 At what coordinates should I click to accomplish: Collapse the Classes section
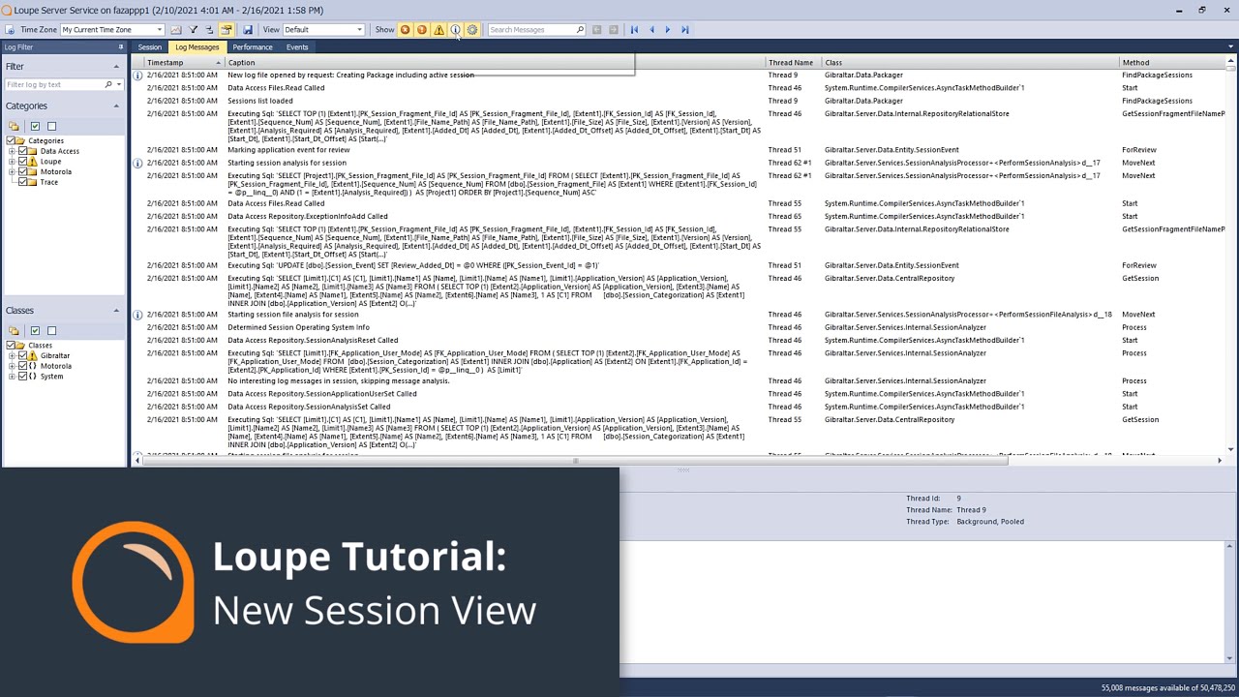116,311
